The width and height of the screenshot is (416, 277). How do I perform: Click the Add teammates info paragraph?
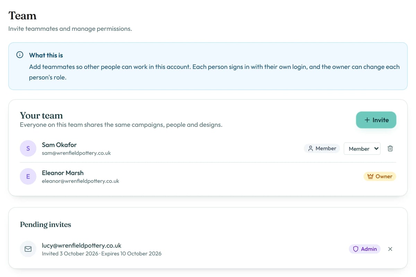214,72
